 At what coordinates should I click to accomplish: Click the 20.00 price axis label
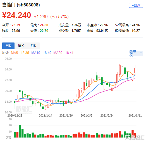[8, 91]
